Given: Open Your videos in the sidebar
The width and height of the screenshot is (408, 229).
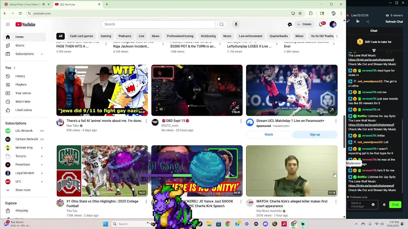Looking at the screenshot, I should click(23, 93).
